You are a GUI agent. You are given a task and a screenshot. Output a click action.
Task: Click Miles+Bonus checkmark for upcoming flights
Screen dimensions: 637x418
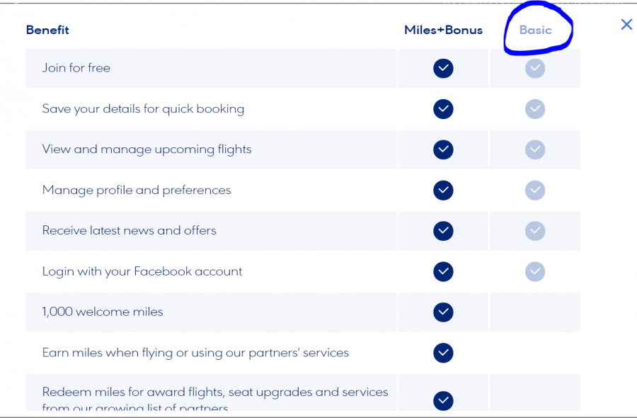[443, 149]
